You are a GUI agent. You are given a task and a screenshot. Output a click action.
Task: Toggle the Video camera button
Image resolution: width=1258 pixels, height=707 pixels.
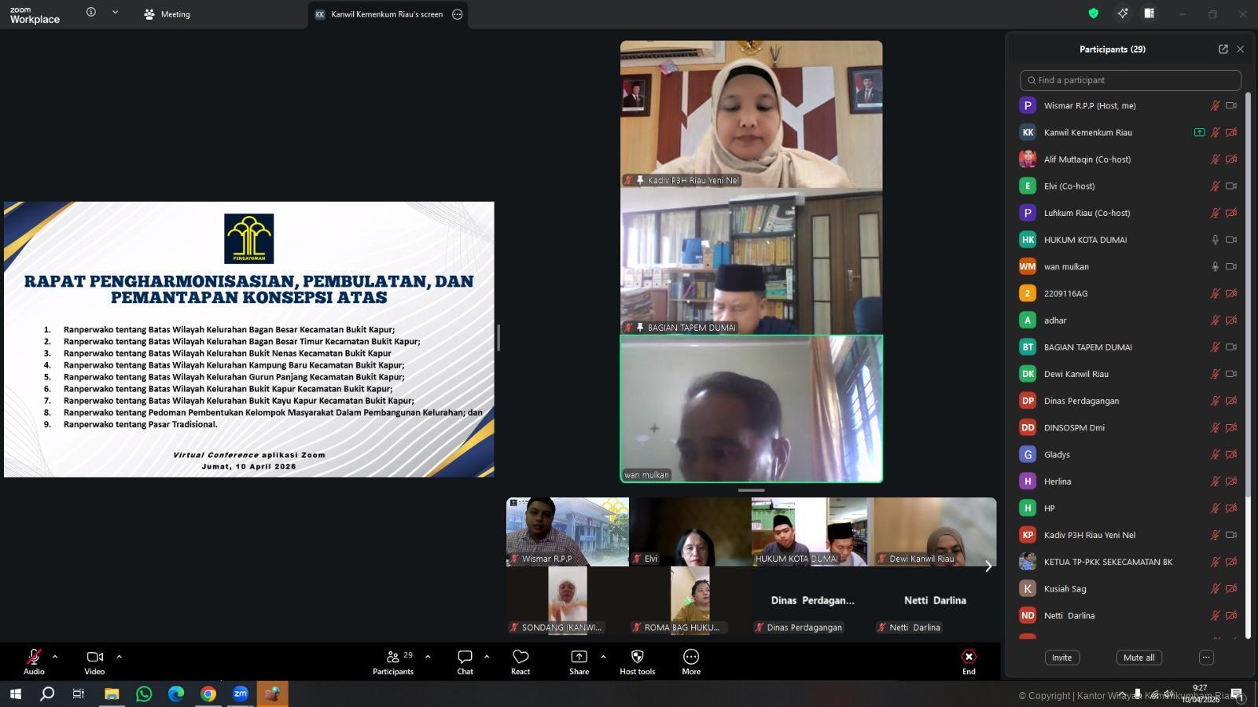pos(94,657)
